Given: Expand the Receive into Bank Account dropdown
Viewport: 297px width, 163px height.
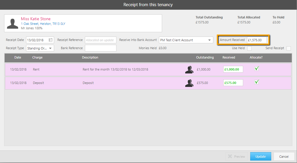Looking at the screenshot, I should tap(186, 40).
